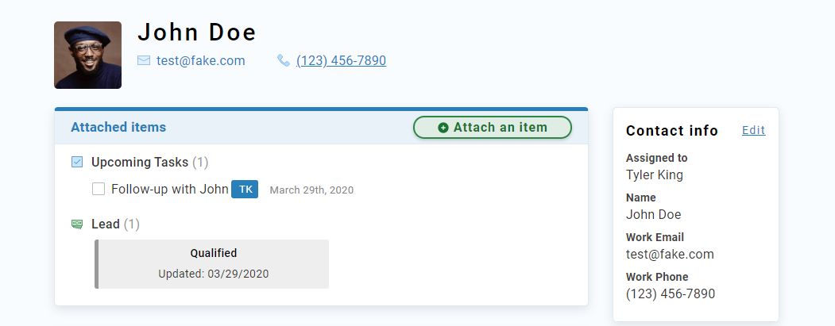Click the phone handset icon
Viewport: 835px width, 326px height.
(284, 60)
